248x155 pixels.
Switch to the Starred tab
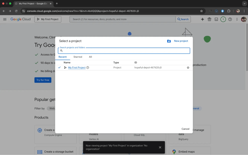point(77,57)
